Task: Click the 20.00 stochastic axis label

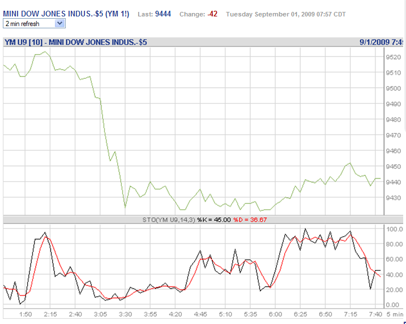Action: [x=394, y=290]
